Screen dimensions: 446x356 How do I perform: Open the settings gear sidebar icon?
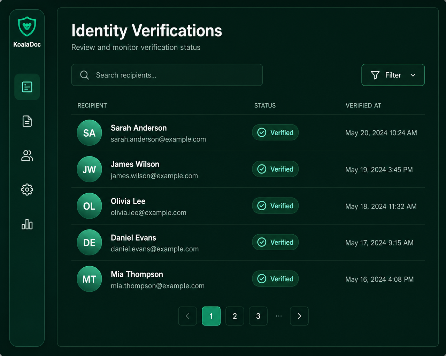[27, 189]
